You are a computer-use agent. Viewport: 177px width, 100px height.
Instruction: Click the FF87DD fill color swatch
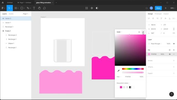point(149,54)
